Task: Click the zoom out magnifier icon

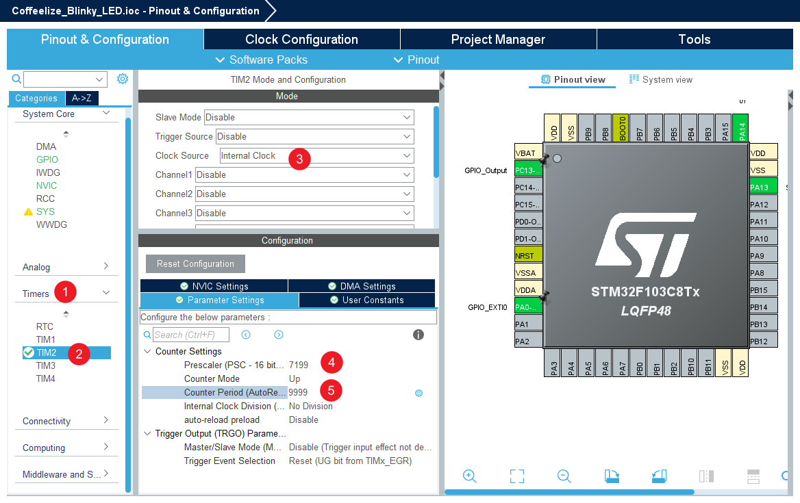Action: click(x=564, y=476)
